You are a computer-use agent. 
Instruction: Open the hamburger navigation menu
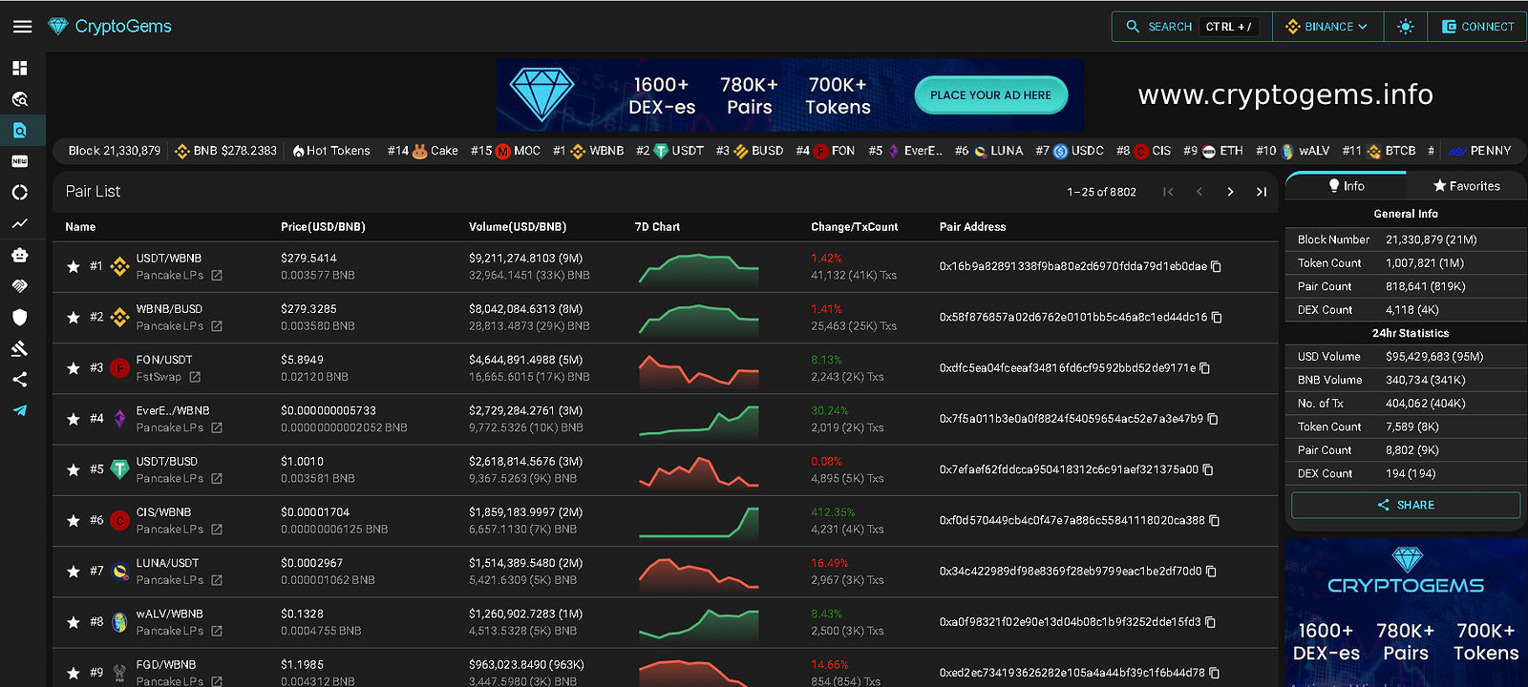(22, 27)
